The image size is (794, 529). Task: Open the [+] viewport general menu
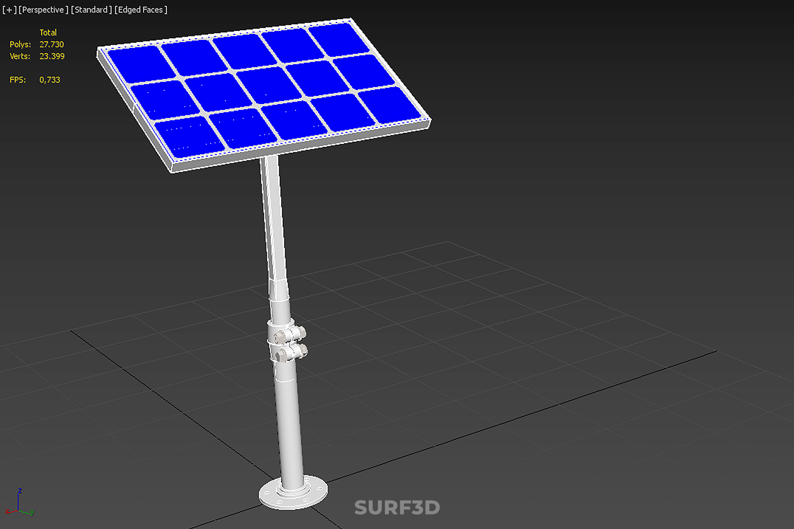(x=9, y=10)
